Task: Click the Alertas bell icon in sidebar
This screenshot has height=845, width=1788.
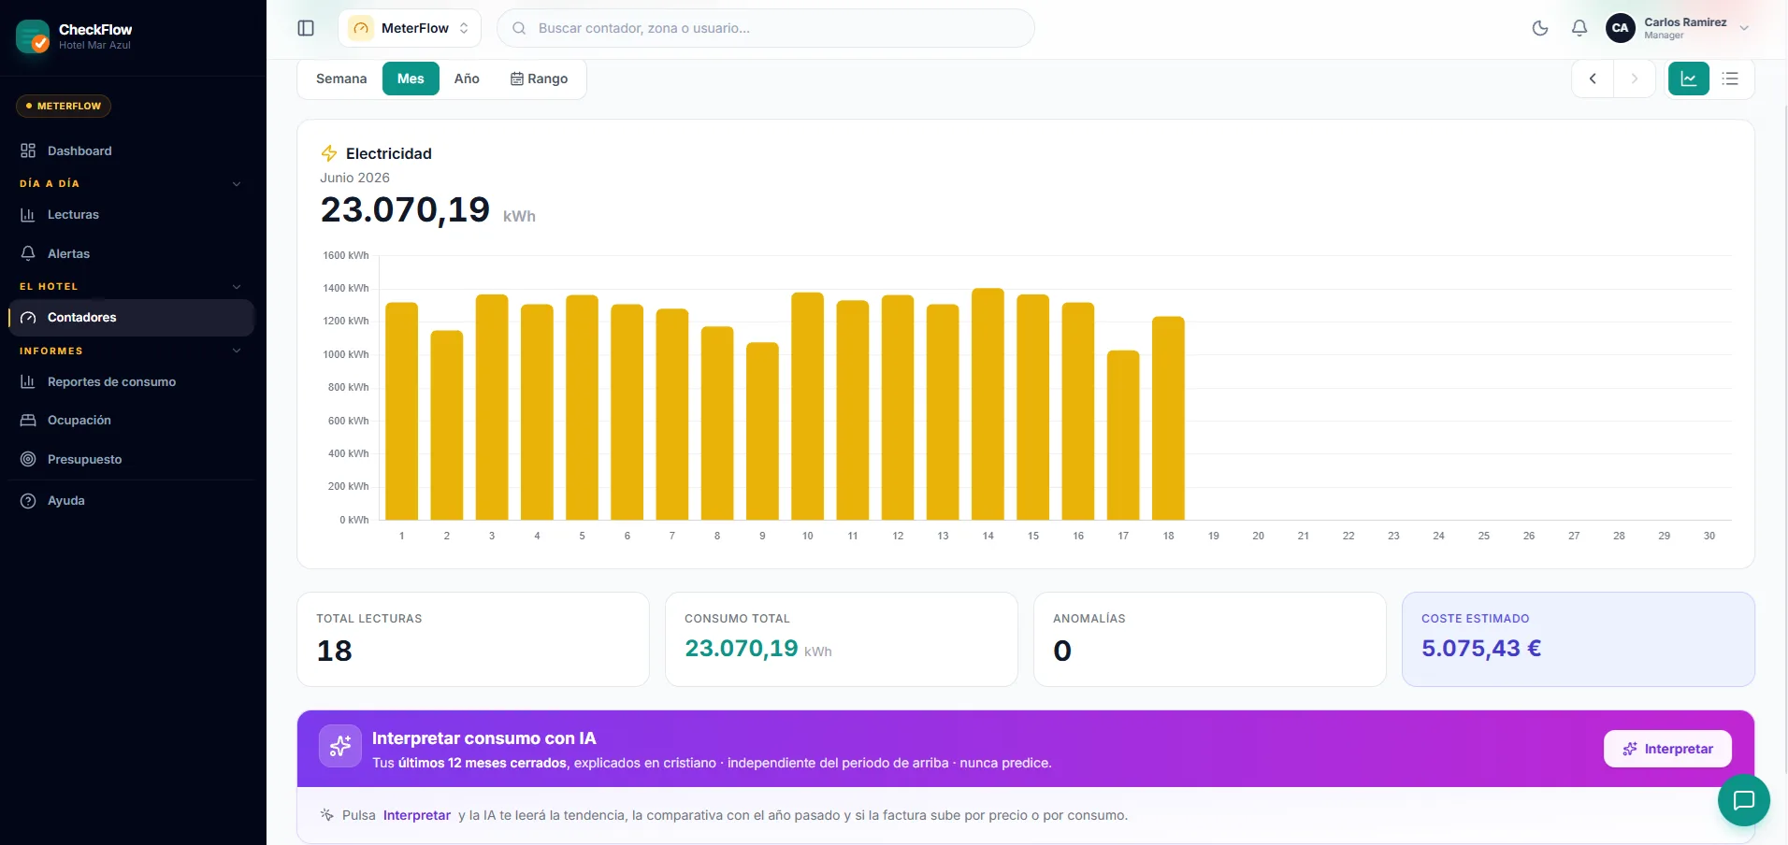Action: click(28, 253)
